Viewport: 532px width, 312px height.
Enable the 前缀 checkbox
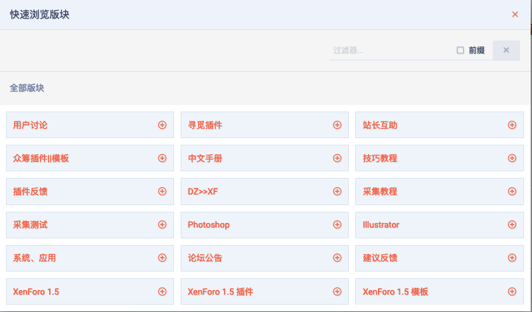460,50
